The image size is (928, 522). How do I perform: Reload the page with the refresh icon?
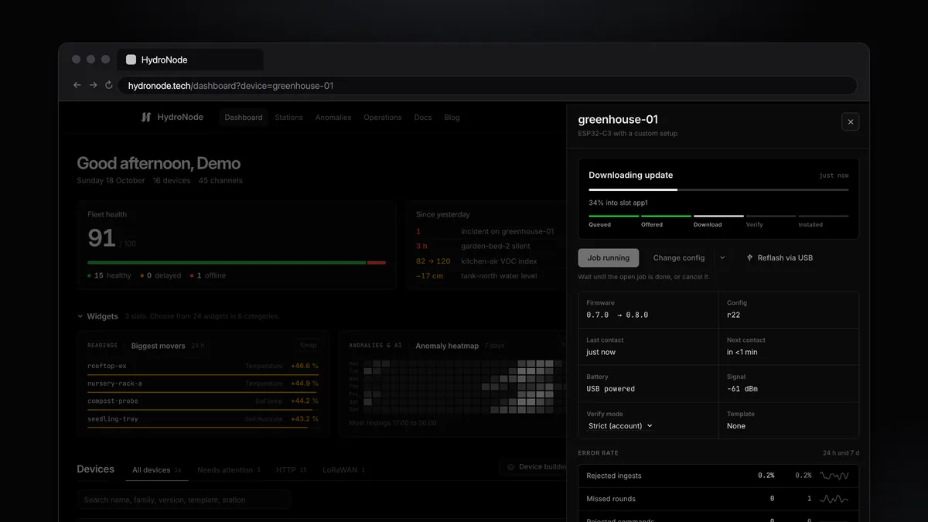point(109,86)
